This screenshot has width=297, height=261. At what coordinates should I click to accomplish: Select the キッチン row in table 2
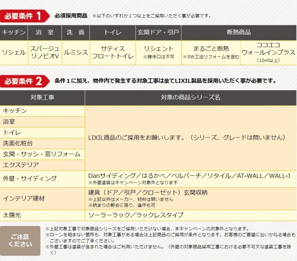tap(42, 111)
